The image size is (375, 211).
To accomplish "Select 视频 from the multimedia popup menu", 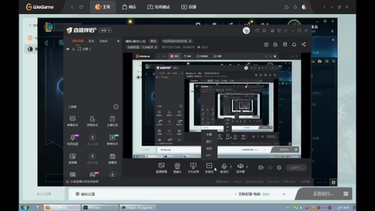I will click(209, 148).
